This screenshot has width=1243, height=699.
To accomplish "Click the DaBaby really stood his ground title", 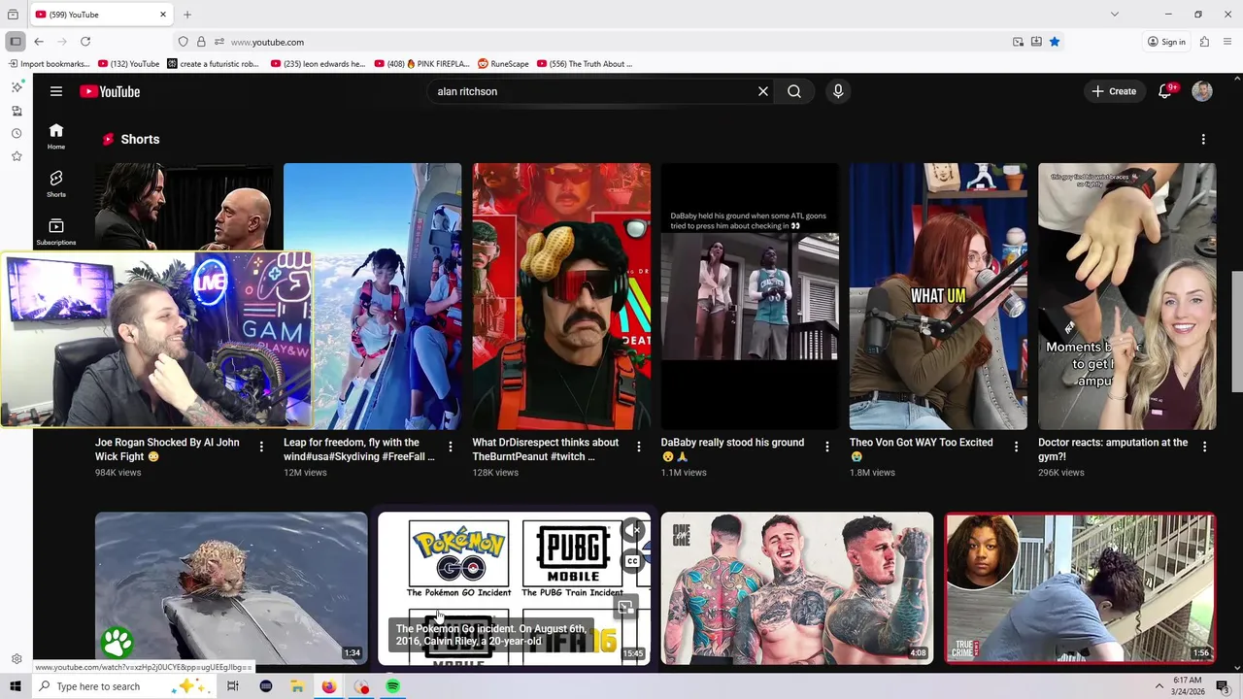I will click(x=732, y=449).
